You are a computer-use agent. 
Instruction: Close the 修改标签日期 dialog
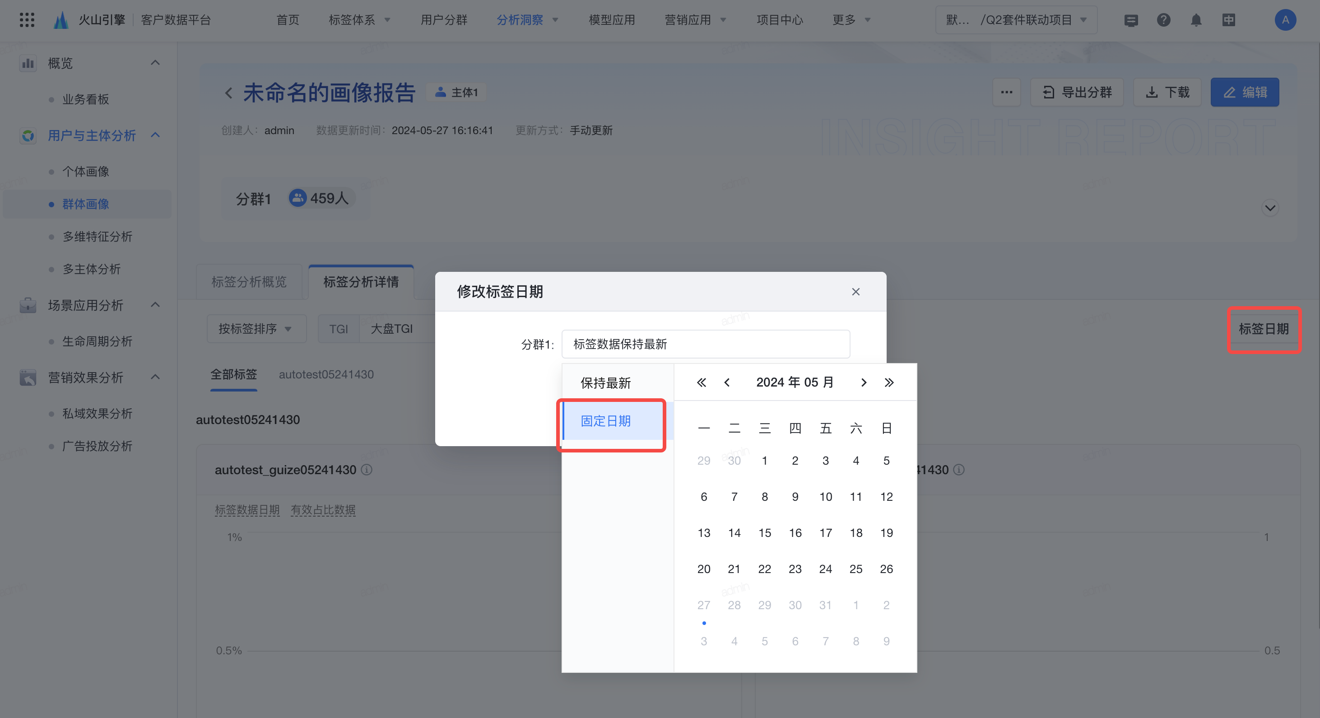pos(856,292)
